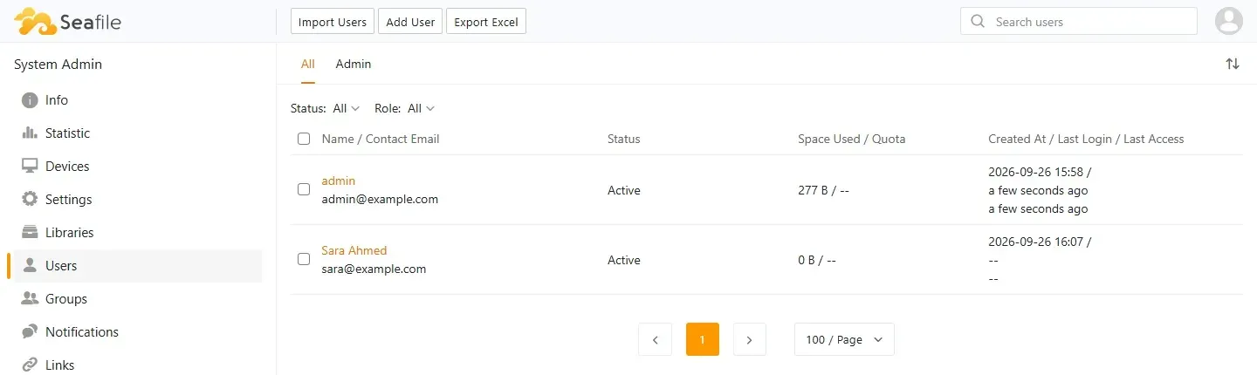Open the Notifications chat bubble icon
The width and height of the screenshot is (1257, 375).
pos(30,332)
